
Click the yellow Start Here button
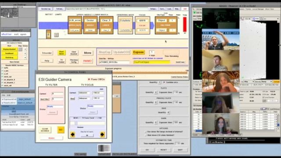[61, 53]
